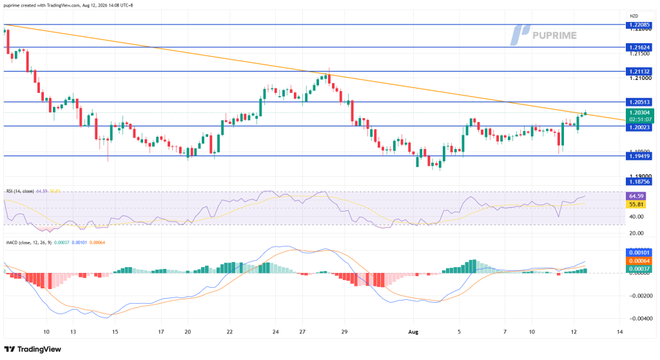
Task: Click the TradingView logo at the bottom
Action: coord(33,349)
